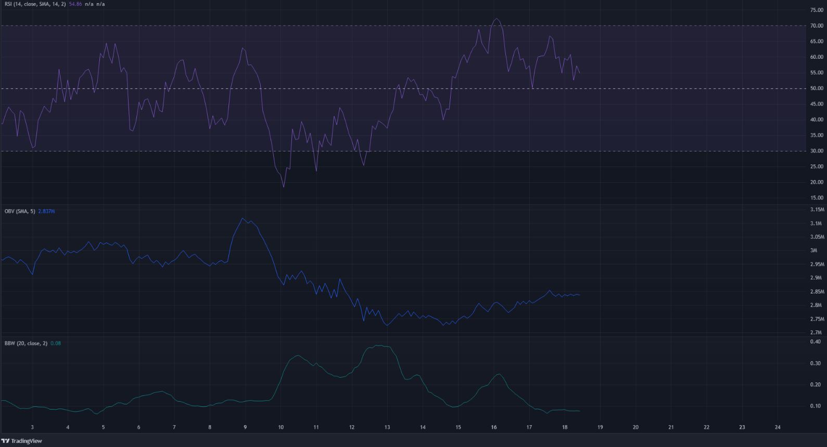Click the BBW value 0.08
This screenshot has height=447, width=827.
pyautogui.click(x=55, y=343)
